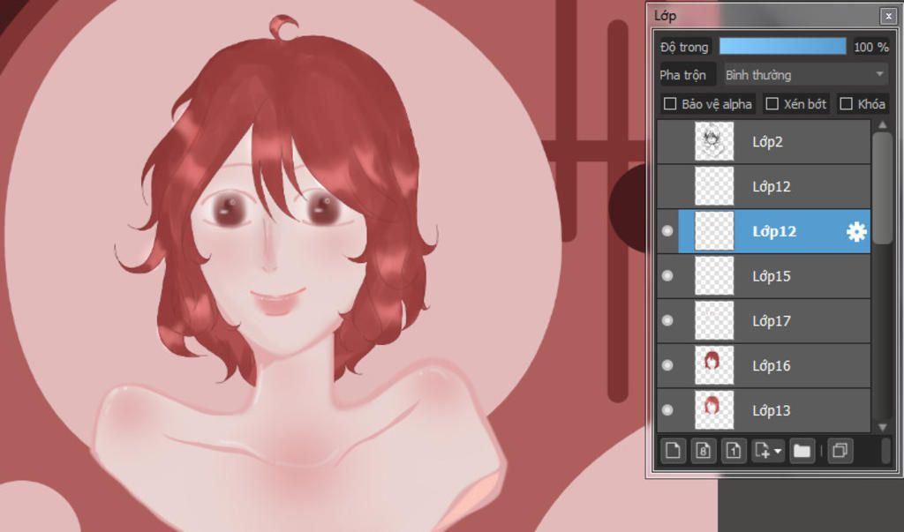Click the layer list scroll-down arrow
This screenshot has width=904, height=532.
883,427
